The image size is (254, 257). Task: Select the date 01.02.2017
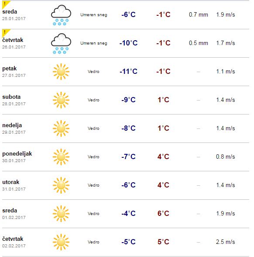[14, 218]
